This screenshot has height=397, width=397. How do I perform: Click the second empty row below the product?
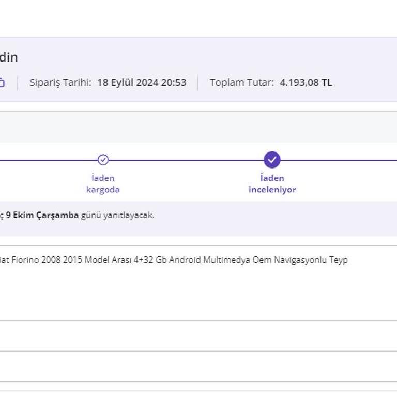pos(198,367)
